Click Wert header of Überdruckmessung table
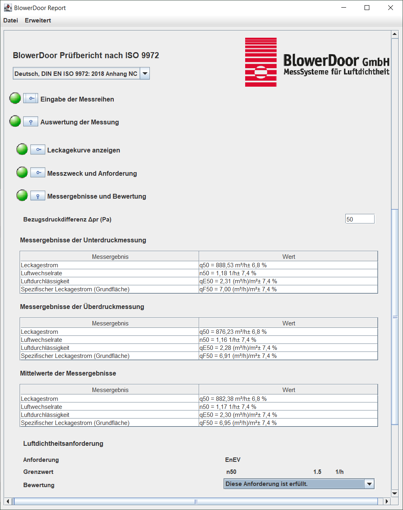Image resolution: width=403 pixels, height=510 pixels. click(x=288, y=323)
